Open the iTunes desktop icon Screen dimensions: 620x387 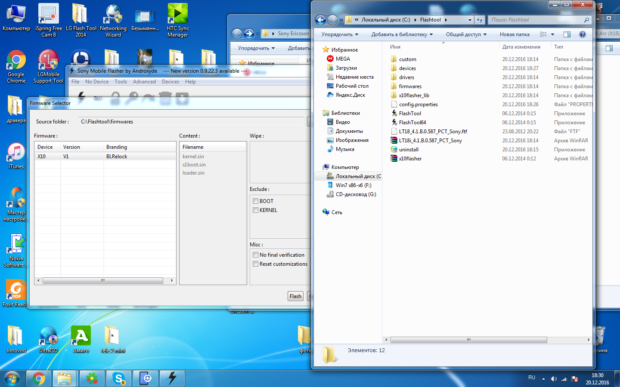tap(16, 156)
